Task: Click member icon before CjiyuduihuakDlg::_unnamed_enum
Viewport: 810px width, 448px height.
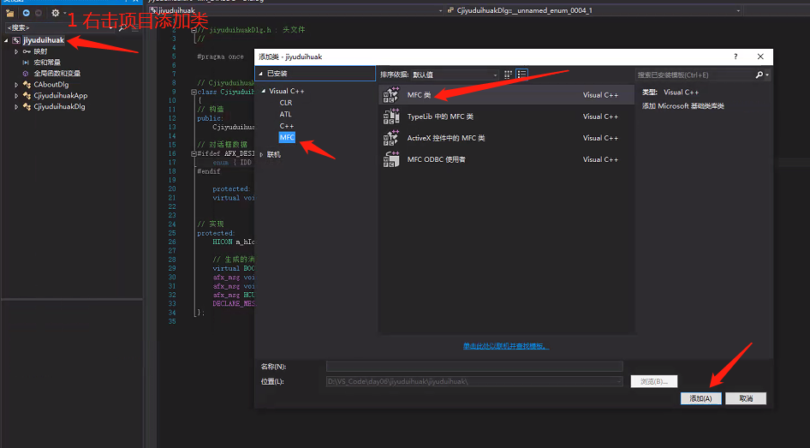Action: pyautogui.click(x=450, y=10)
